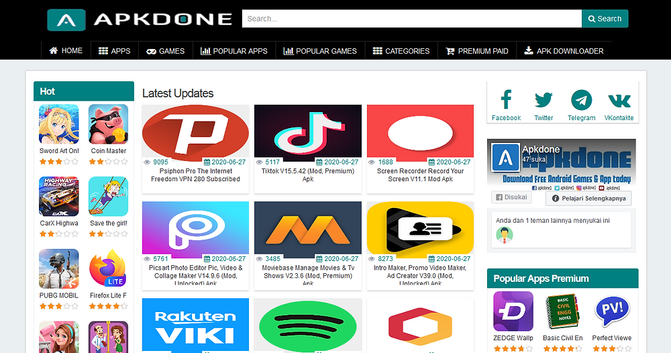The width and height of the screenshot is (671, 353).
Task: Open the Picsart Photo Editor thumbnail
Action: (x=195, y=228)
